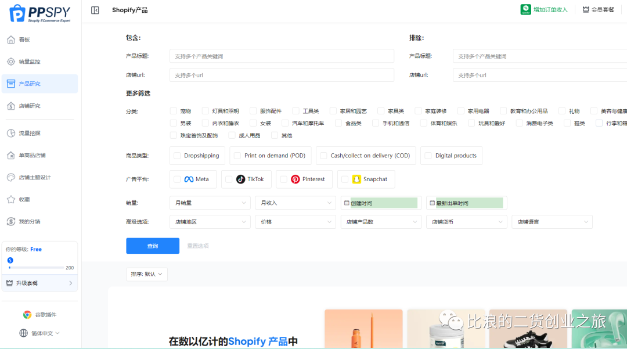Tick the 手机和通信 checkbox
627x349 pixels.
point(376,123)
